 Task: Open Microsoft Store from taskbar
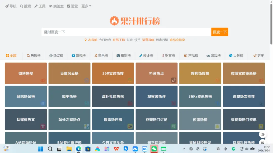coord(88,149)
